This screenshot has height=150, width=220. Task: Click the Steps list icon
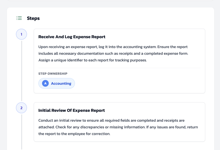[19, 18]
